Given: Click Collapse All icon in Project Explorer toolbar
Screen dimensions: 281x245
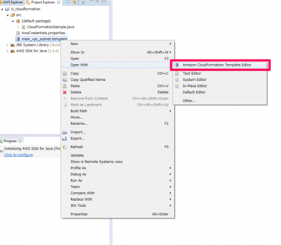Looking at the screenshot, I should coord(69,2).
